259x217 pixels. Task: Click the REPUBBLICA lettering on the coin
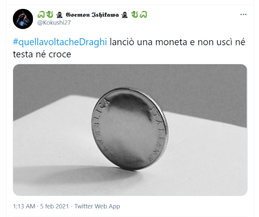[100, 126]
